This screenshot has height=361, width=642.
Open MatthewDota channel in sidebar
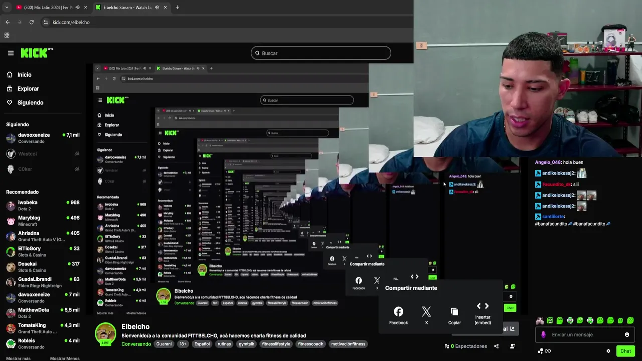pos(43,313)
